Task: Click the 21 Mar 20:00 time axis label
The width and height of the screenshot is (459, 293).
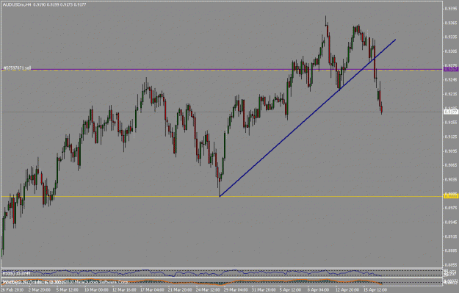Action: coord(181,290)
